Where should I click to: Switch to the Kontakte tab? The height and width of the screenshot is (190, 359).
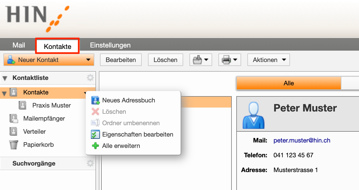pos(57,46)
